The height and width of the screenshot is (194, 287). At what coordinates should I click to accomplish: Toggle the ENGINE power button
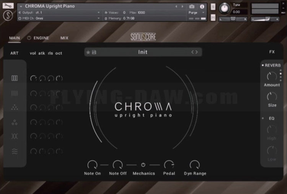tap(29, 38)
